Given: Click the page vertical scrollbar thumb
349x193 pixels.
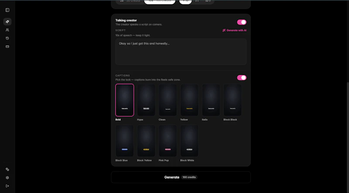Looking at the screenshot, I should pos(348,137).
